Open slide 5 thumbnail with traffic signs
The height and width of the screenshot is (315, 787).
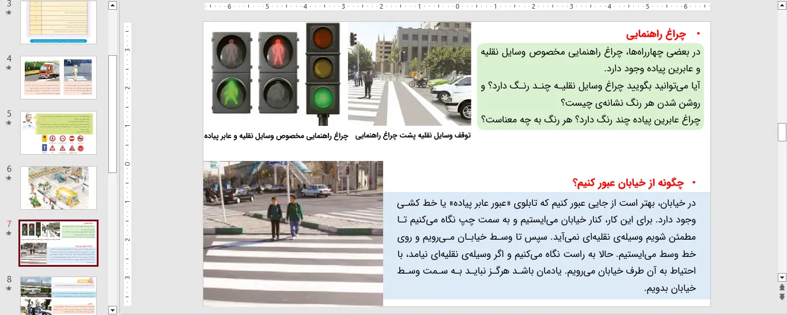[58, 133]
